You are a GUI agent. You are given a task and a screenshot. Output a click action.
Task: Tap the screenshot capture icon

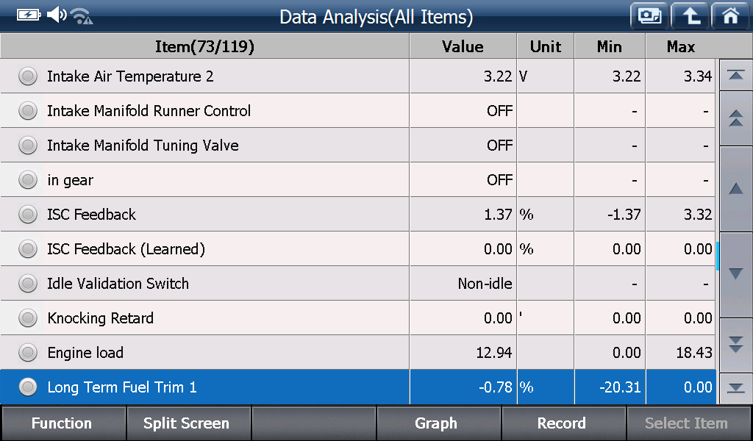click(x=649, y=16)
